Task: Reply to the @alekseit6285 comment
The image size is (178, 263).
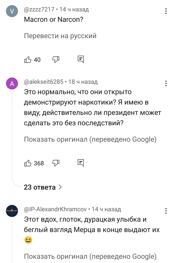Action: pos(81,163)
